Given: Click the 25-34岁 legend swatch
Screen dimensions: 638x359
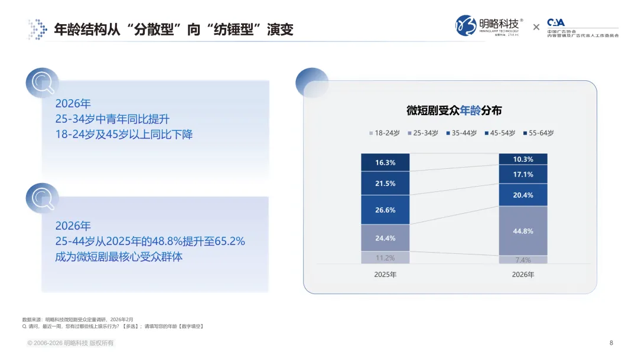Looking at the screenshot, I should pyautogui.click(x=410, y=133).
